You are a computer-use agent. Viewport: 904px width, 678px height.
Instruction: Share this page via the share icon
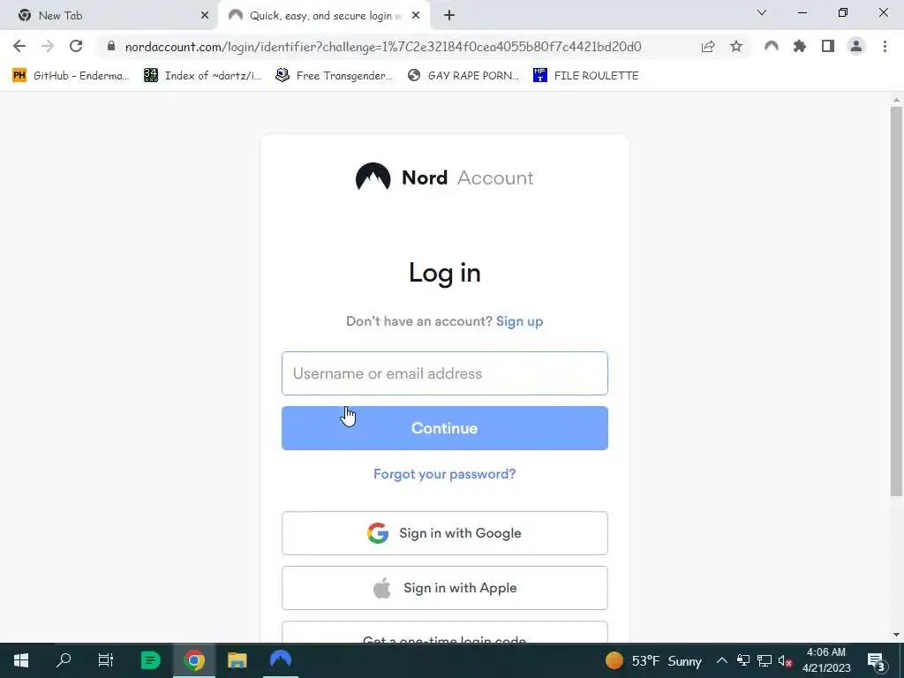coord(708,46)
